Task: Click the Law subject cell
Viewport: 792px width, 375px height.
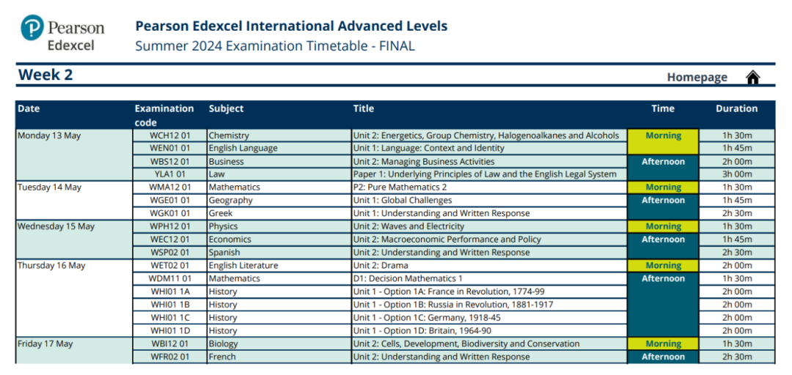Action: [x=279, y=174]
